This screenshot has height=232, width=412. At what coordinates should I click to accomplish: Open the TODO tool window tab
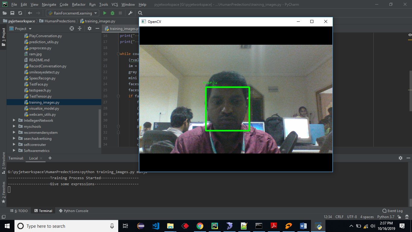click(19, 211)
